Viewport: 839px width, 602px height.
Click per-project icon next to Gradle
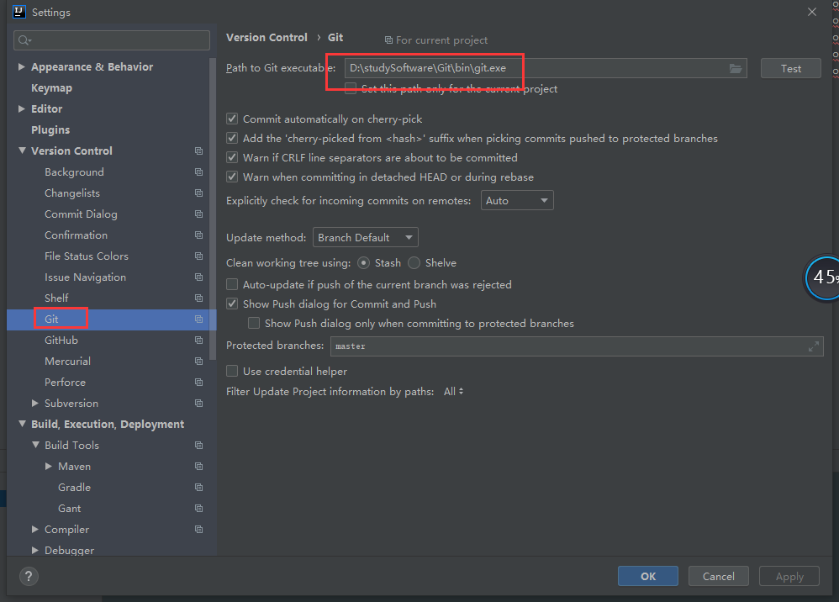click(198, 488)
